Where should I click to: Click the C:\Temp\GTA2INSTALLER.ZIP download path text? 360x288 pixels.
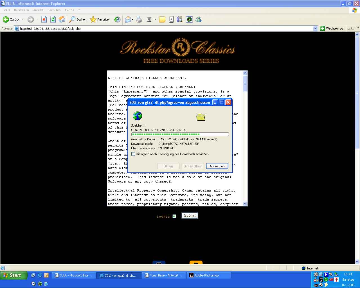179,144
